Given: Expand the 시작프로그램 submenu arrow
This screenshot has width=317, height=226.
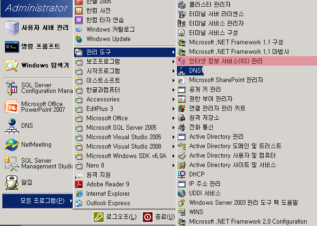Looking at the screenshot, I should tap(173, 71).
